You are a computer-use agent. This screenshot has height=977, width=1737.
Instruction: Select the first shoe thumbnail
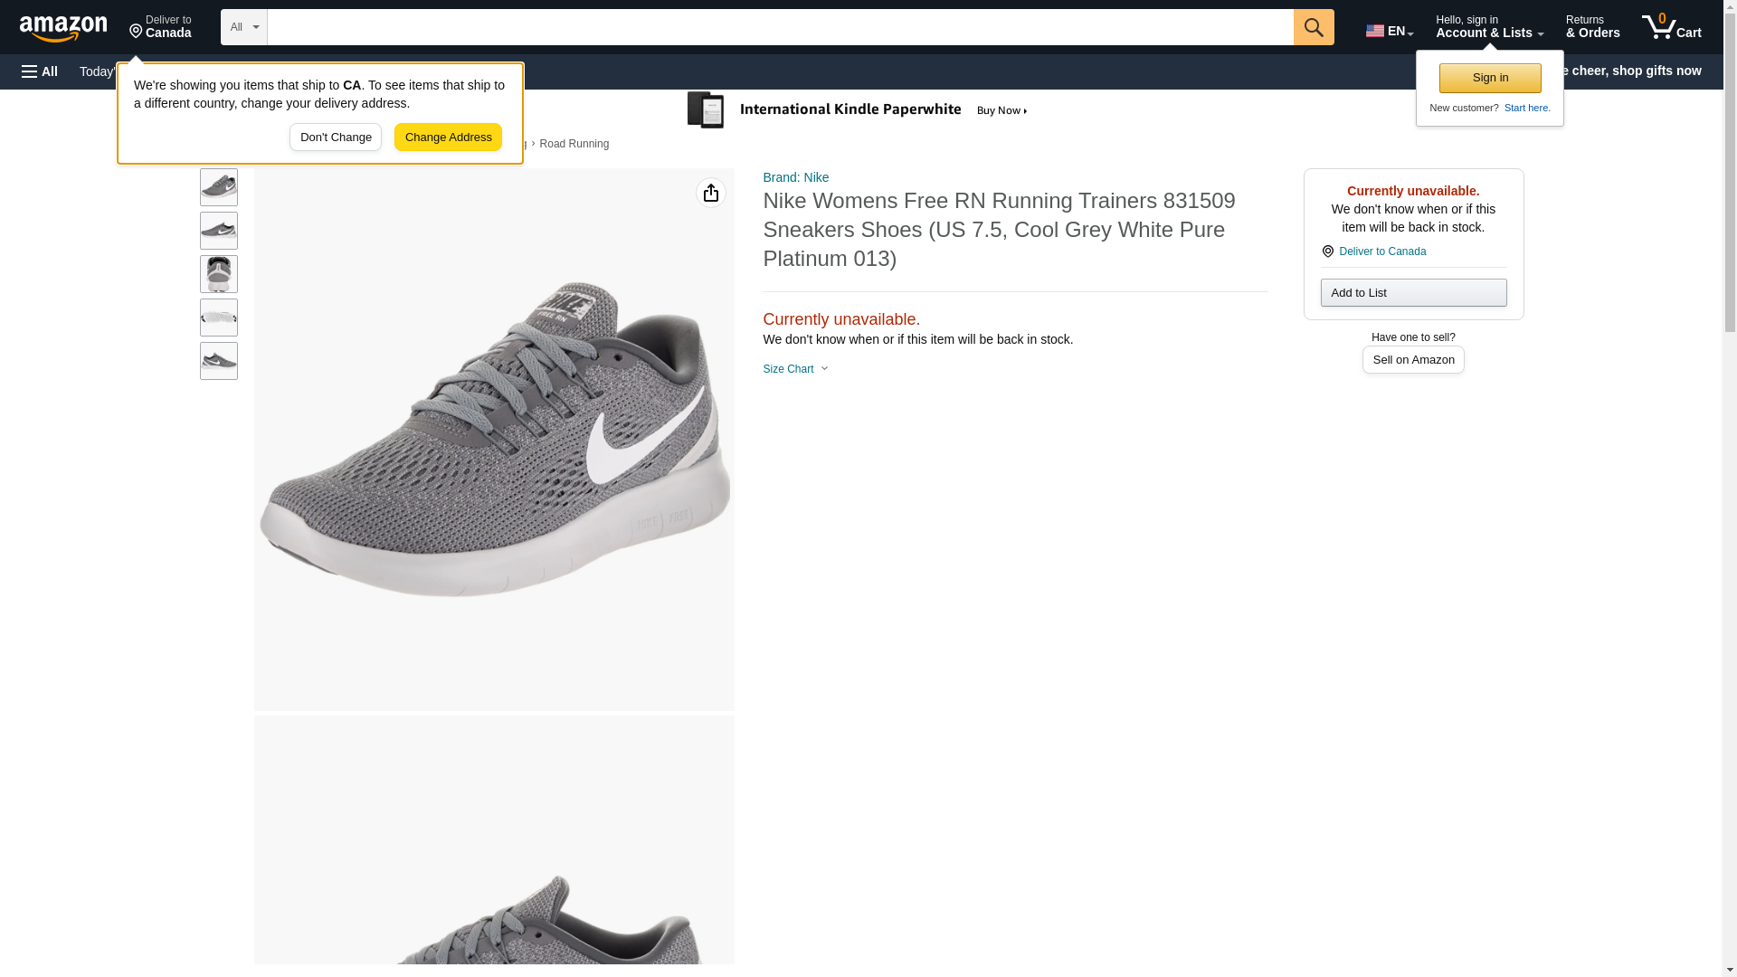tap(219, 187)
